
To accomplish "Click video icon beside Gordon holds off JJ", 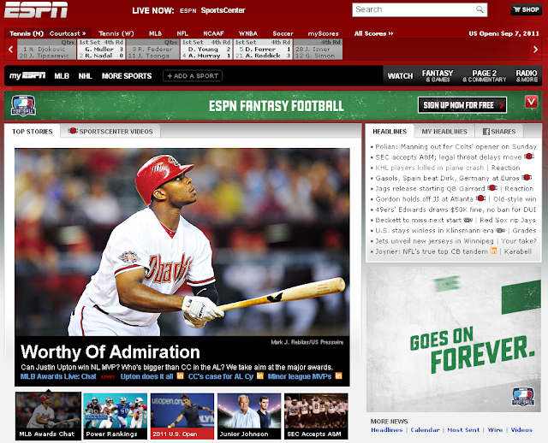I will [x=481, y=198].
